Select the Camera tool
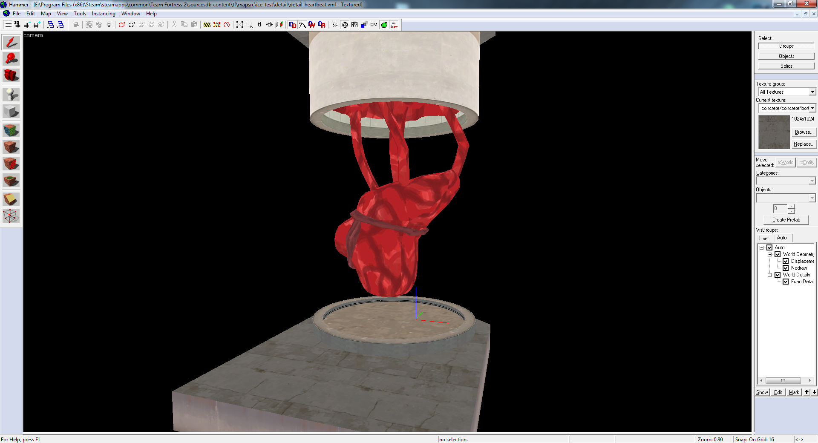The height and width of the screenshot is (443, 818). [x=11, y=75]
